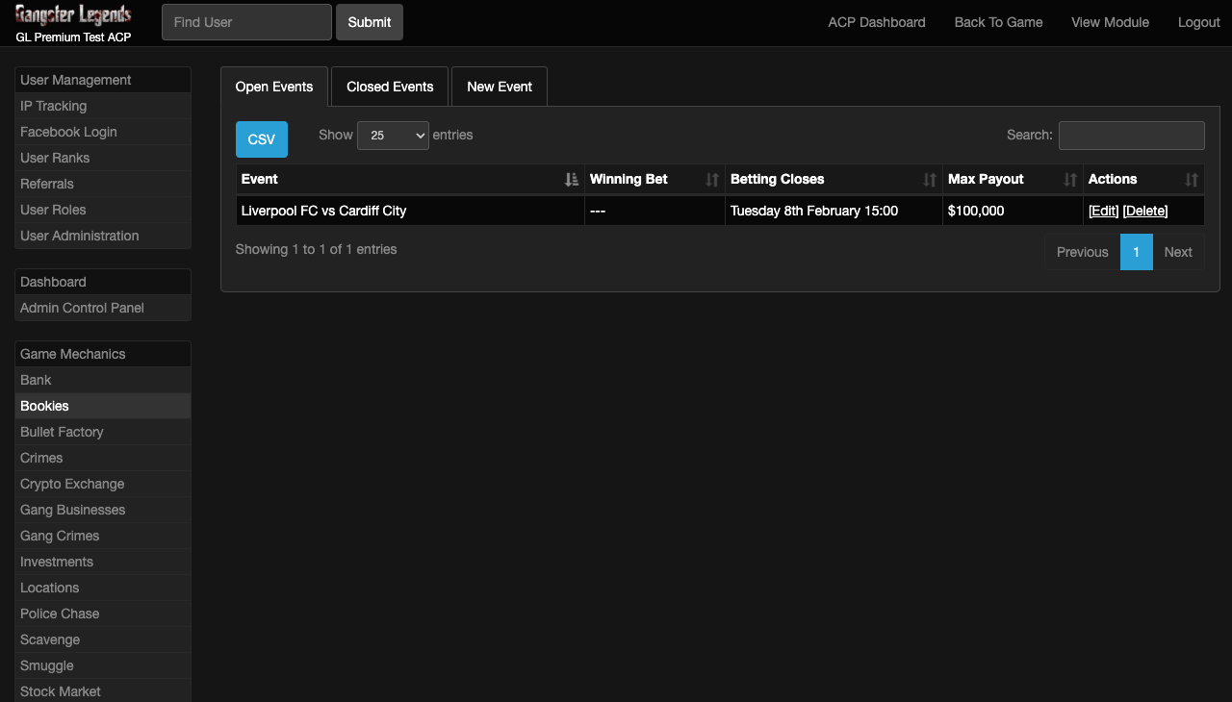
Task: Open Crypto Exchange in the sidebar
Action: tap(72, 484)
